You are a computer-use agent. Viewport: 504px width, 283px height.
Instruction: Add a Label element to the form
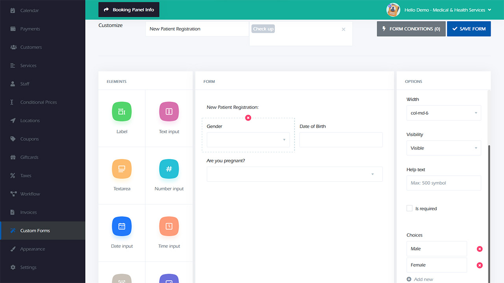[x=122, y=112]
